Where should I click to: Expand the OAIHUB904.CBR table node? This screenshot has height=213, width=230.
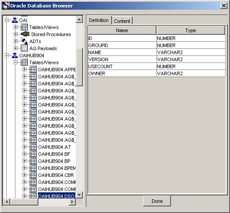click(24, 175)
